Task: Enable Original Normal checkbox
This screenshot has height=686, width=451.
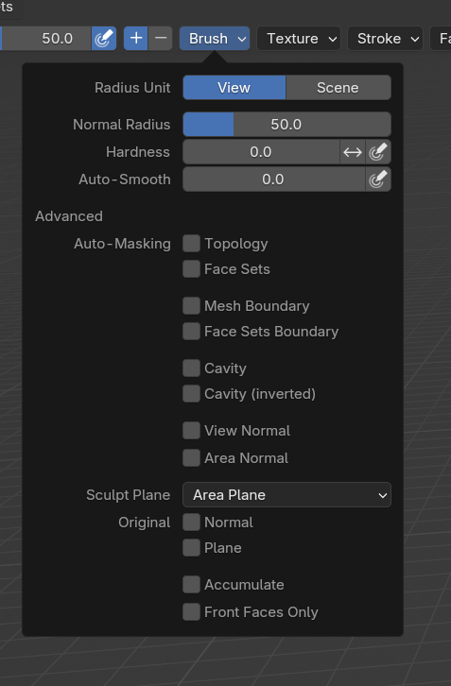Action: [x=191, y=523]
